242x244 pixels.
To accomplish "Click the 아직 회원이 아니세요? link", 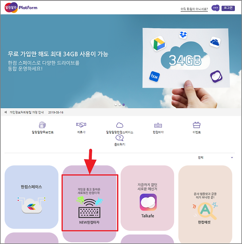I will pos(194,9).
